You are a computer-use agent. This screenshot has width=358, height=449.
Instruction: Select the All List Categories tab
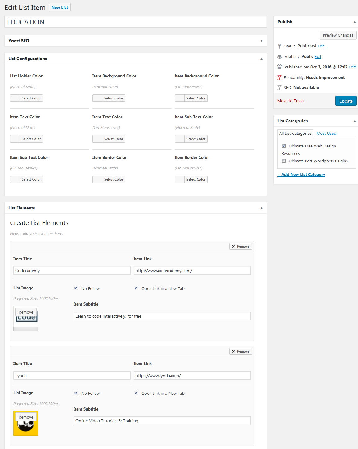click(x=295, y=133)
